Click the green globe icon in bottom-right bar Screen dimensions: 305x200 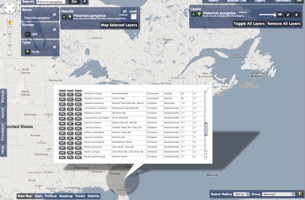[x=300, y=194]
